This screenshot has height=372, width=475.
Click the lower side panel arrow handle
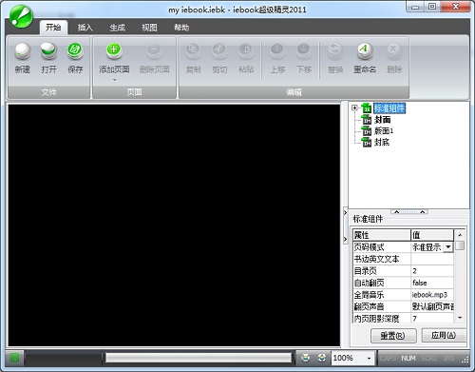[346, 240]
